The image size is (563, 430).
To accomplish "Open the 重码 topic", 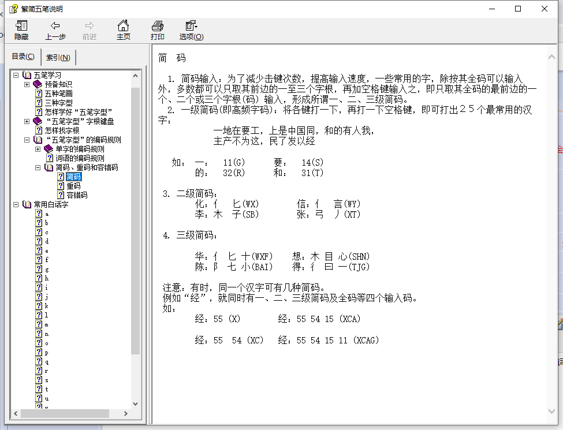I will [73, 186].
